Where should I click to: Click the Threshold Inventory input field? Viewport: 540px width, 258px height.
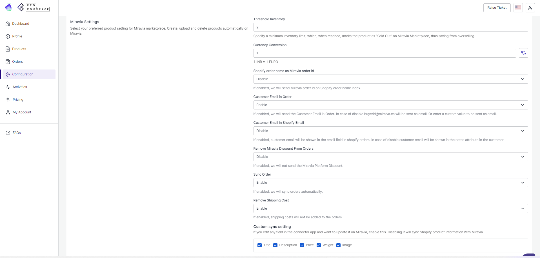point(391,27)
